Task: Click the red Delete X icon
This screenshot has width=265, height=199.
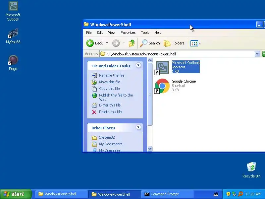Action: (94, 112)
